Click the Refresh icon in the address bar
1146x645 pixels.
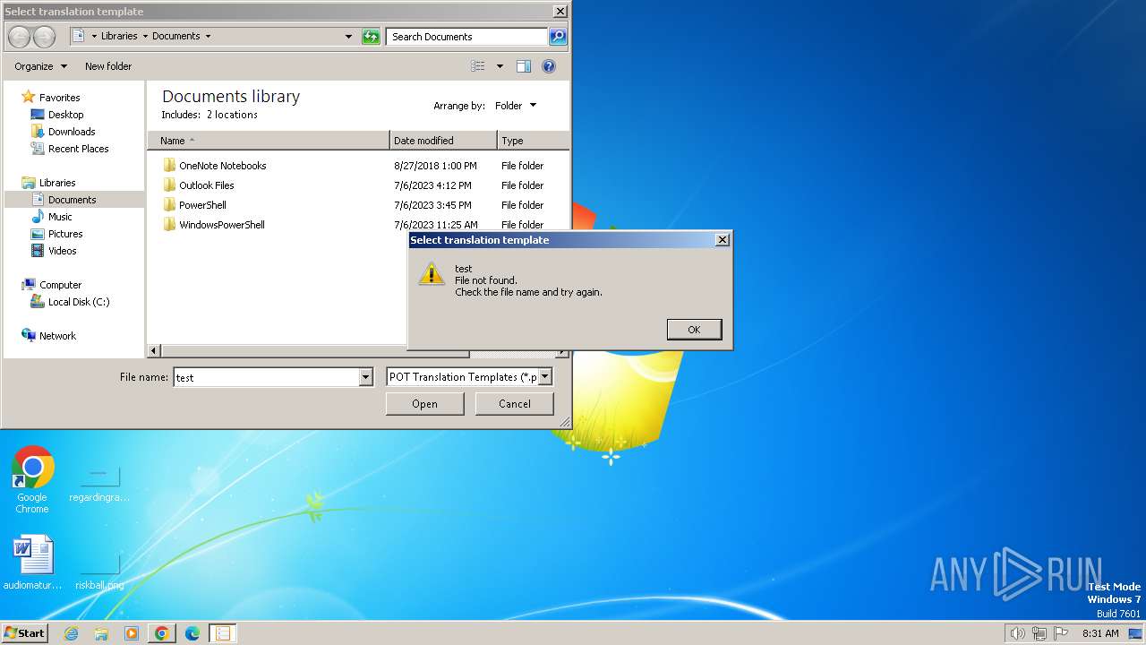coord(371,37)
